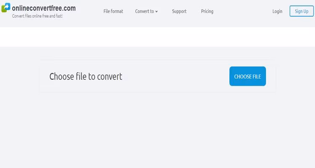Open the File format menu item

[113, 11]
